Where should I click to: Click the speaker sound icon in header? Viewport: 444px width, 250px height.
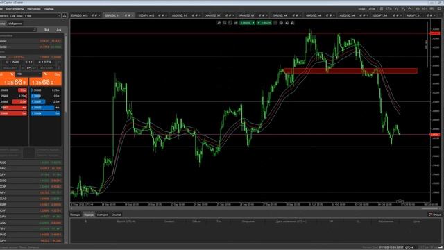(425, 9)
